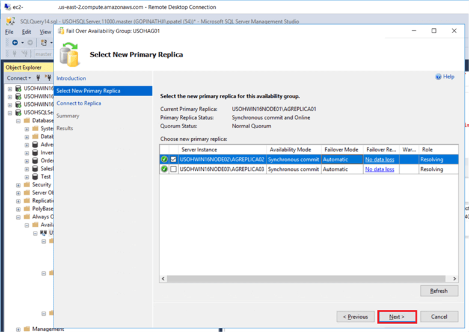Open the File menu in SSMS
Image resolution: width=469 pixels, height=332 pixels.
tap(9, 32)
